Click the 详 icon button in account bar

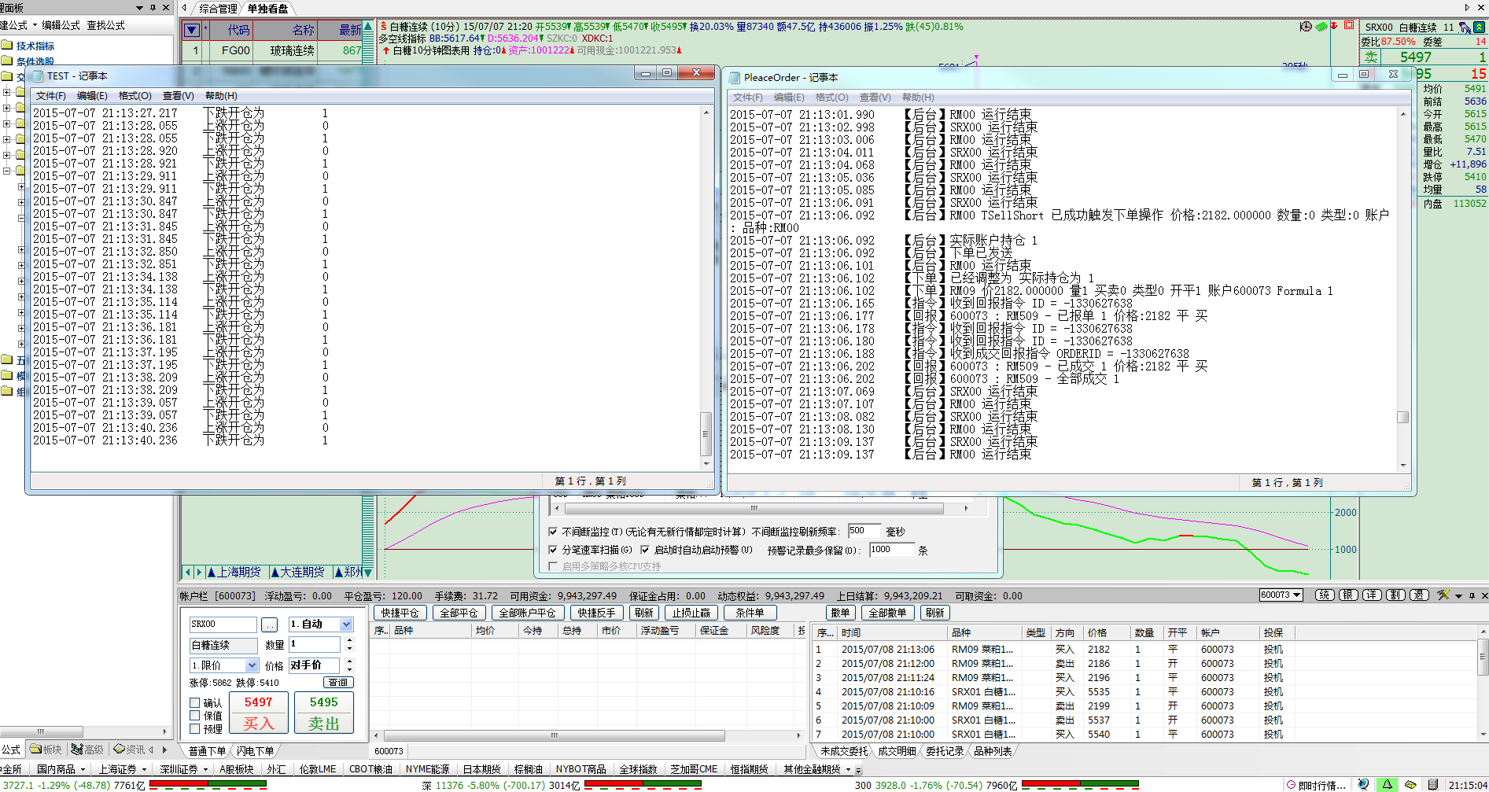1372,595
